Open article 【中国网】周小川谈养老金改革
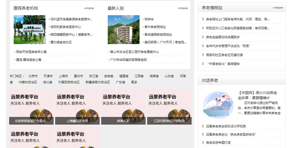Viewport: 290px width, 148px height. point(258,95)
